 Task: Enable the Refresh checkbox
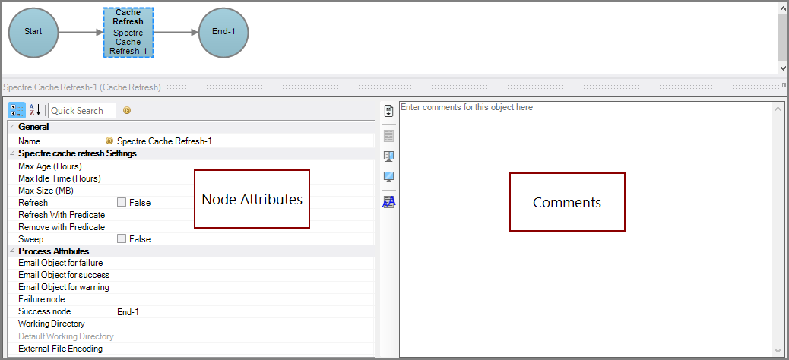click(x=122, y=203)
